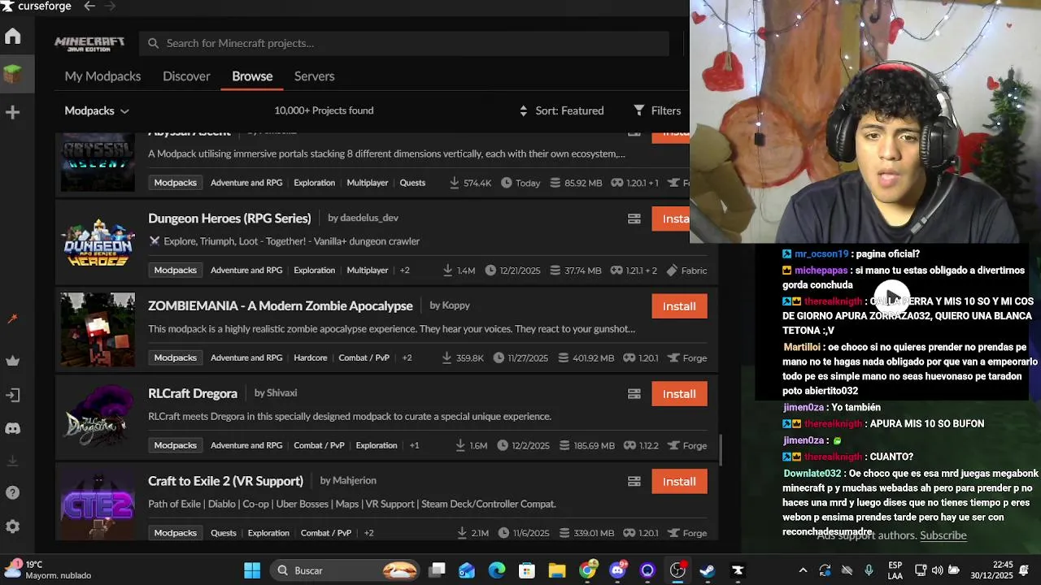The image size is (1041, 585).
Task: Open the settings gear in CurseForge sidebar
Action: pyautogui.click(x=12, y=526)
